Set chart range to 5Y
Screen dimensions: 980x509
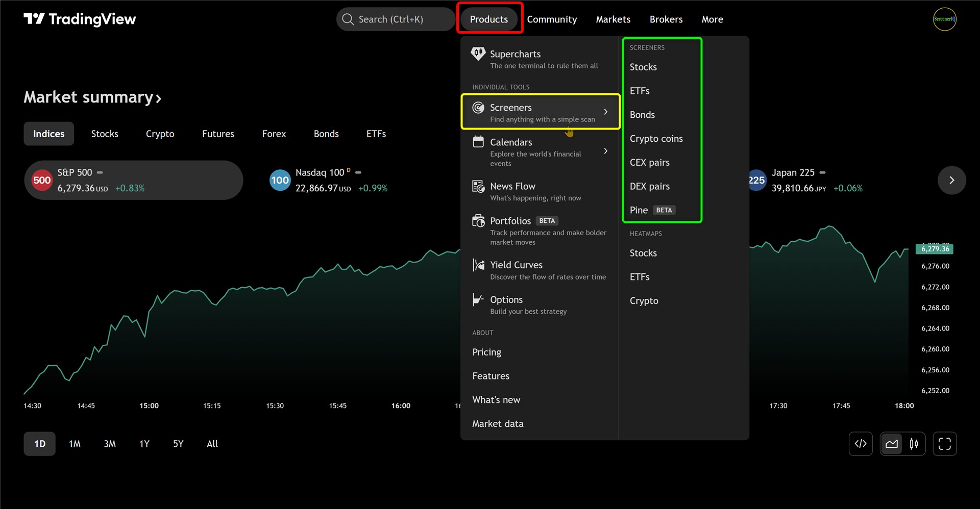tap(178, 444)
